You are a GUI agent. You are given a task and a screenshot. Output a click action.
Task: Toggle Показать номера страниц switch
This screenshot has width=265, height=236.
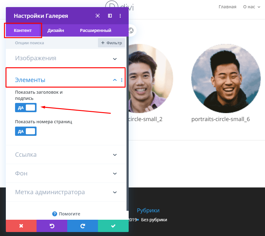[26, 131]
